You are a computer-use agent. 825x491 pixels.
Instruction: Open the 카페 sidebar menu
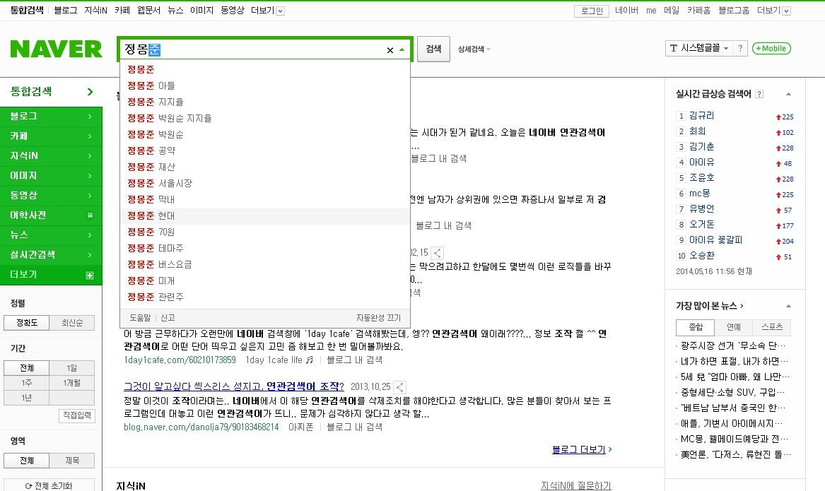51,136
